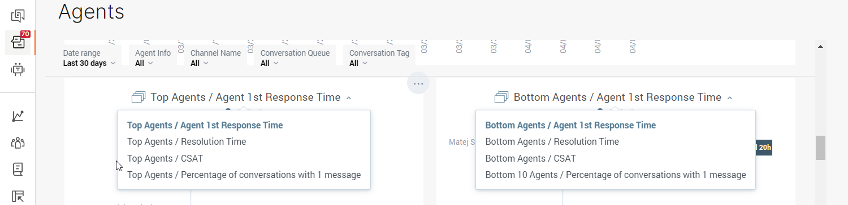
Task: Choose Bottom 10 Agents percentage of conversations option
Action: pos(616,175)
